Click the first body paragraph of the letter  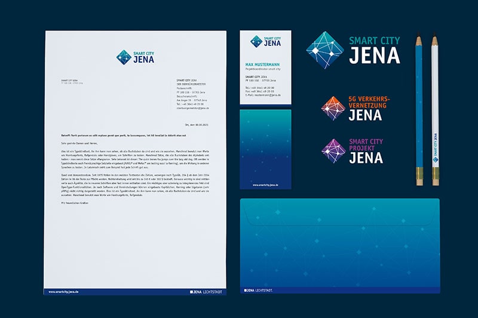click(135, 159)
